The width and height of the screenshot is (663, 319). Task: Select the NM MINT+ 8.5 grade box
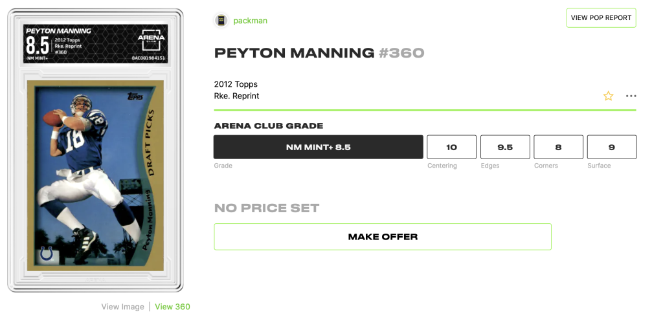pyautogui.click(x=319, y=147)
